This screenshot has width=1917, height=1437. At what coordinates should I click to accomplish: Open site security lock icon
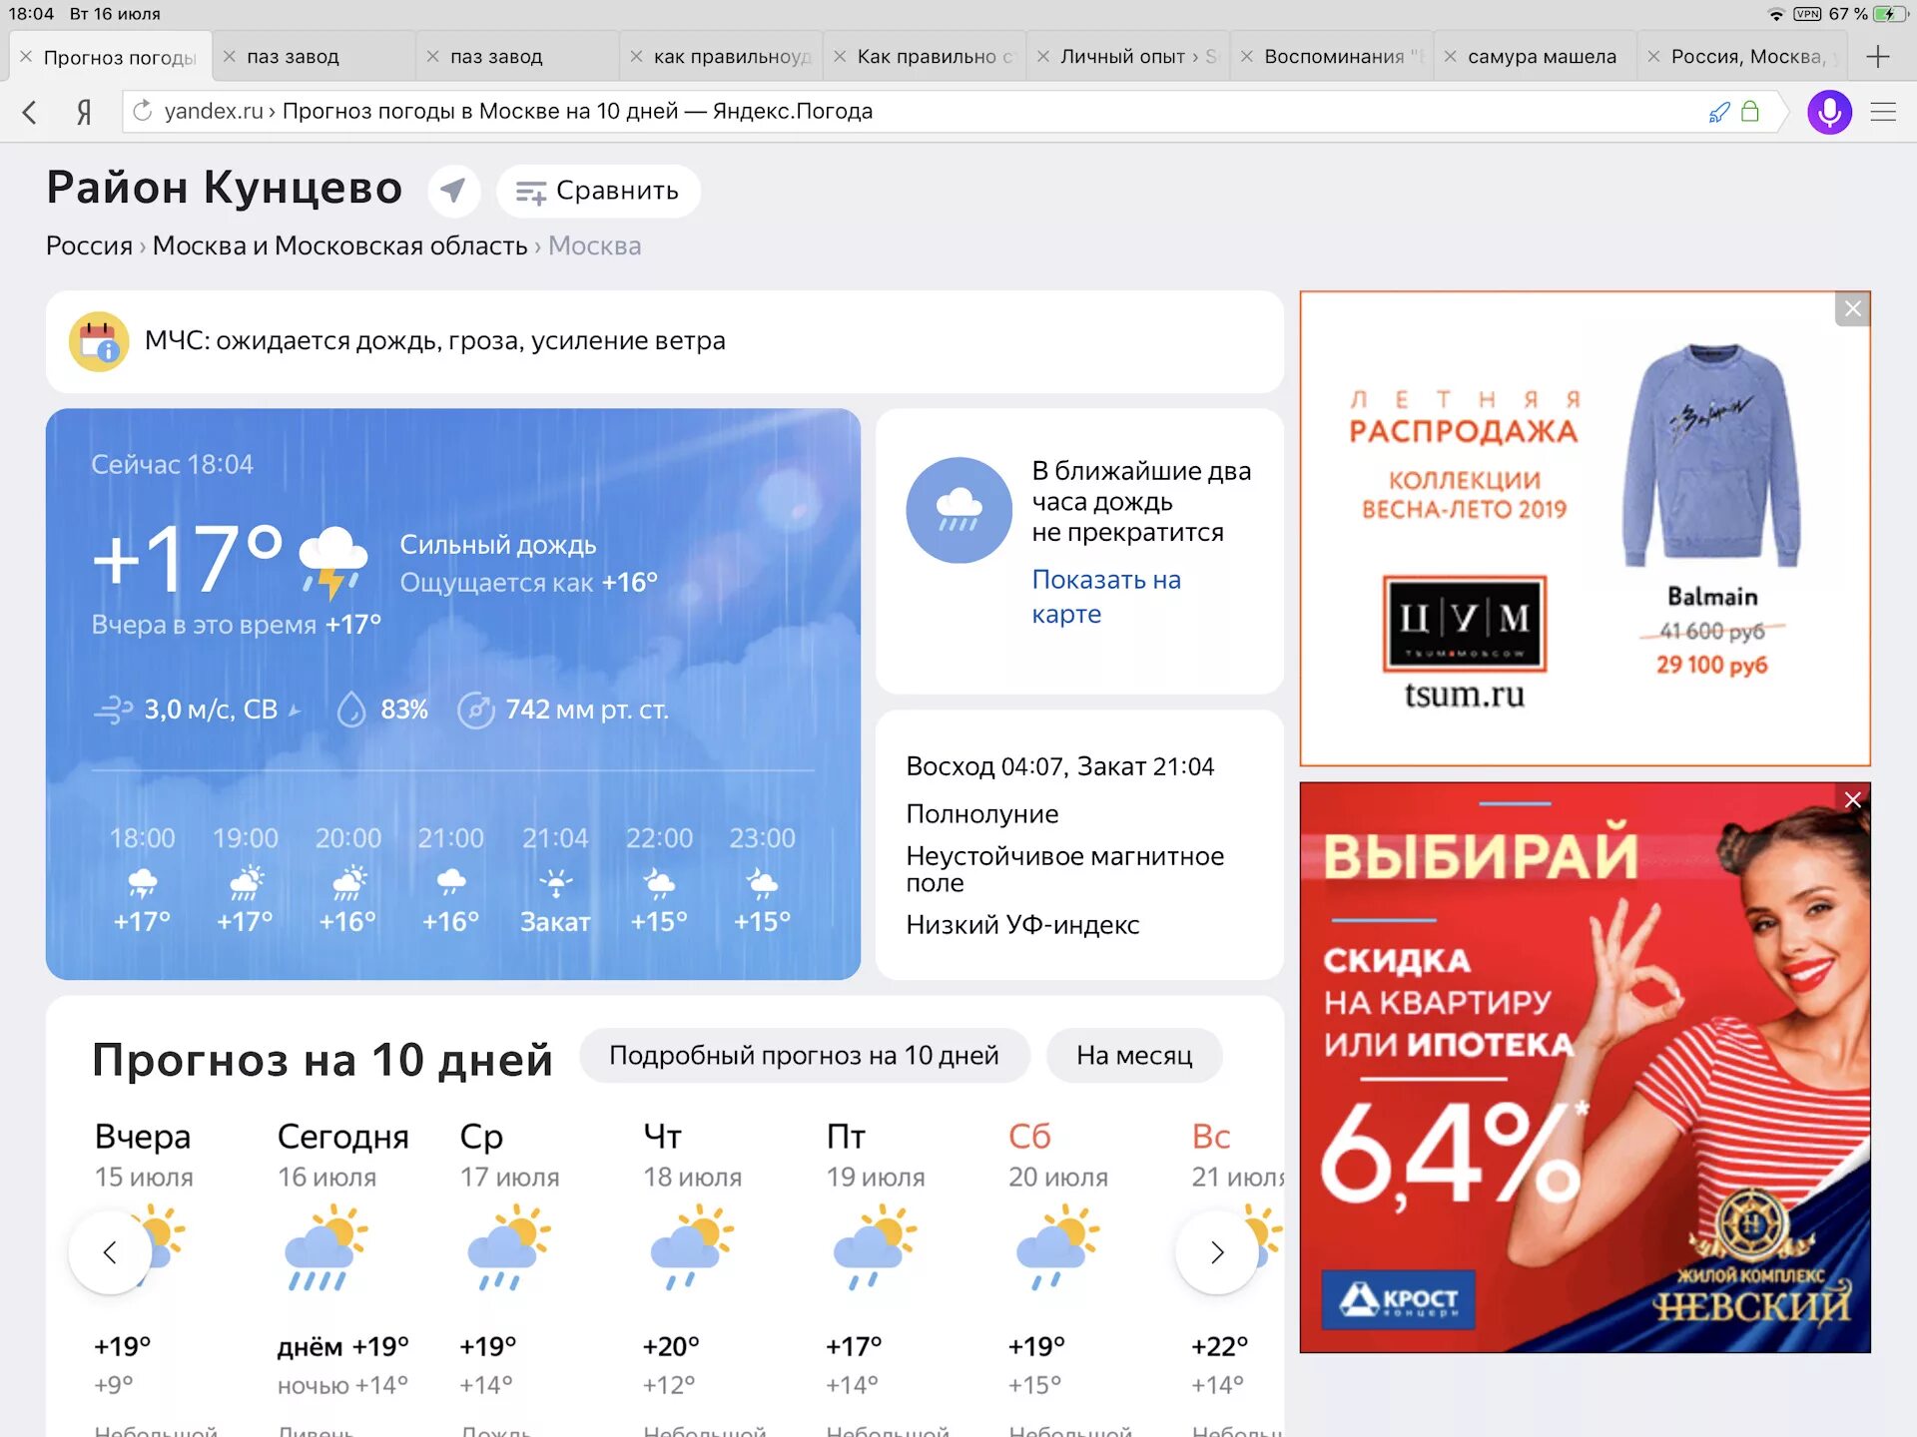point(1749,111)
